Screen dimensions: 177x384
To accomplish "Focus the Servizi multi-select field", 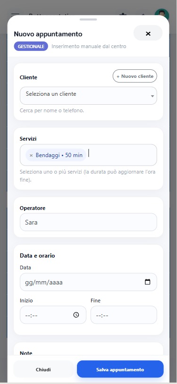I will (88, 155).
